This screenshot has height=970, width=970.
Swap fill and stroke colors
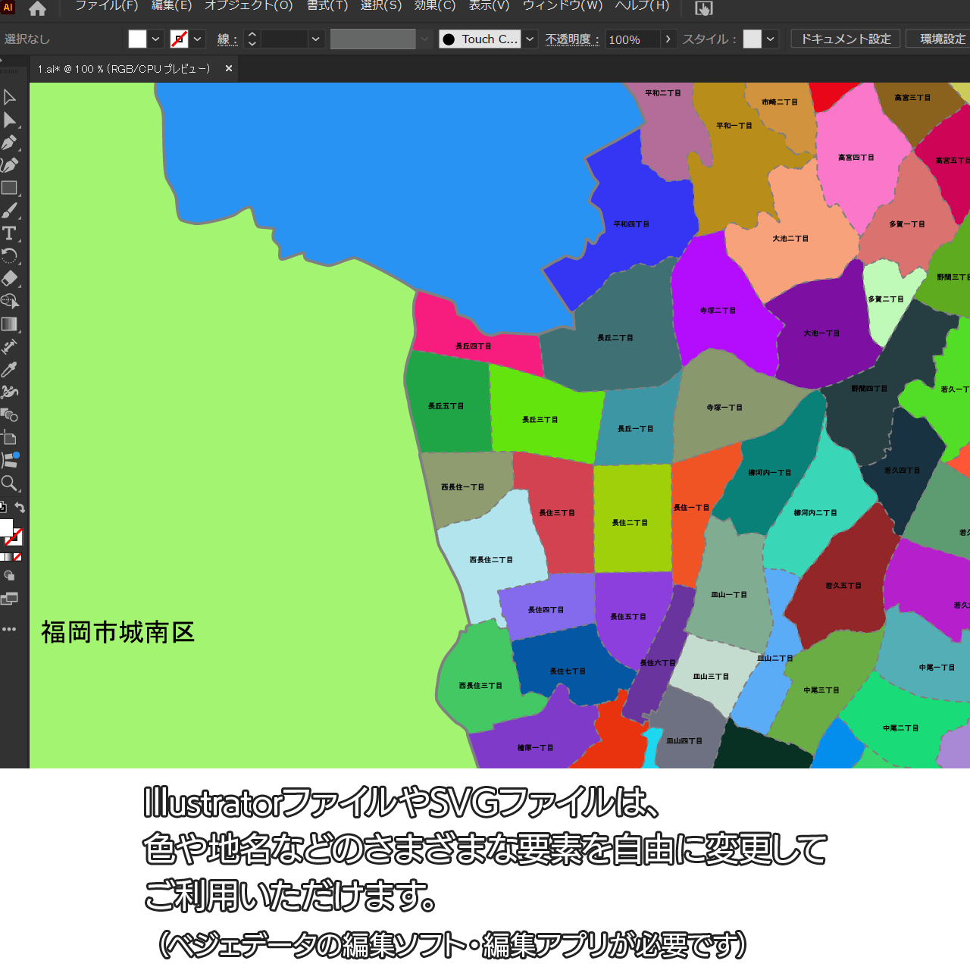pyautogui.click(x=20, y=508)
